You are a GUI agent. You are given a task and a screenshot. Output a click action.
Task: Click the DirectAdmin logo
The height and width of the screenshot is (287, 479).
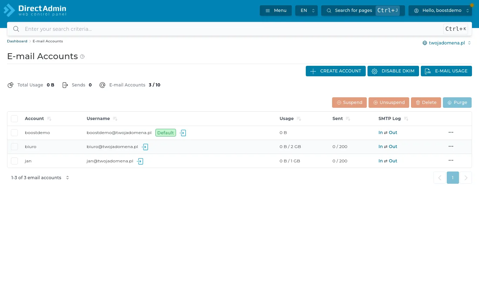pyautogui.click(x=35, y=10)
